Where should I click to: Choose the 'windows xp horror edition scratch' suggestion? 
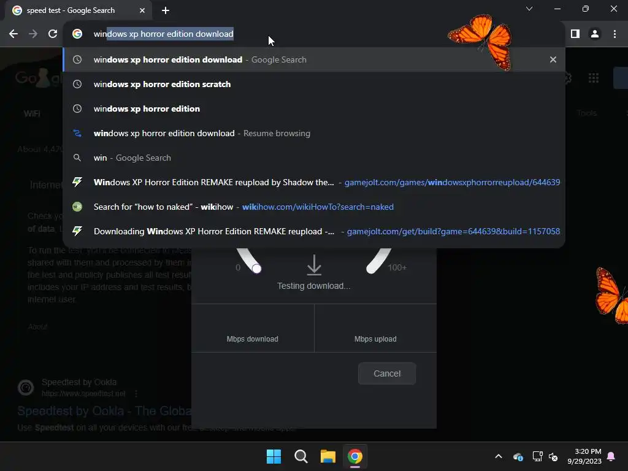(314, 84)
